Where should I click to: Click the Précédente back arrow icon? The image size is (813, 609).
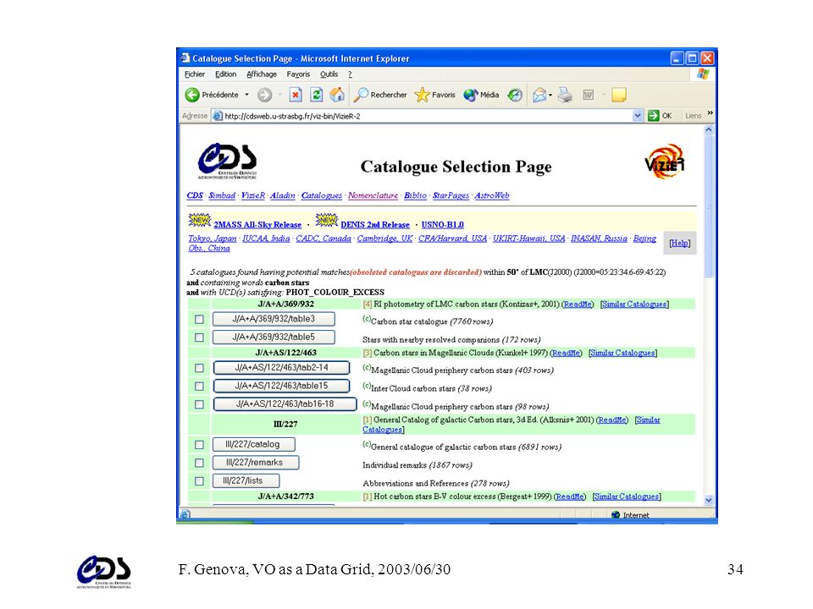[x=192, y=95]
